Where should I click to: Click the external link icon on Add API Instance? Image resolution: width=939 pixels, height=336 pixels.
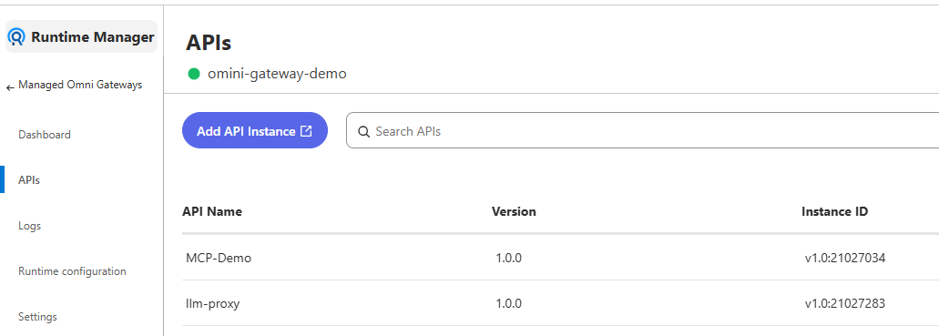point(306,131)
